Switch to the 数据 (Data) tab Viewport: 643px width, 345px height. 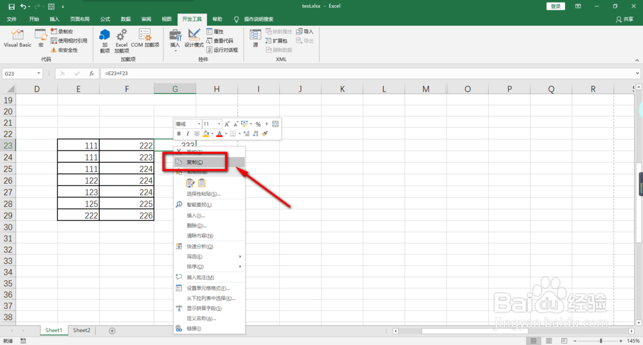126,19
